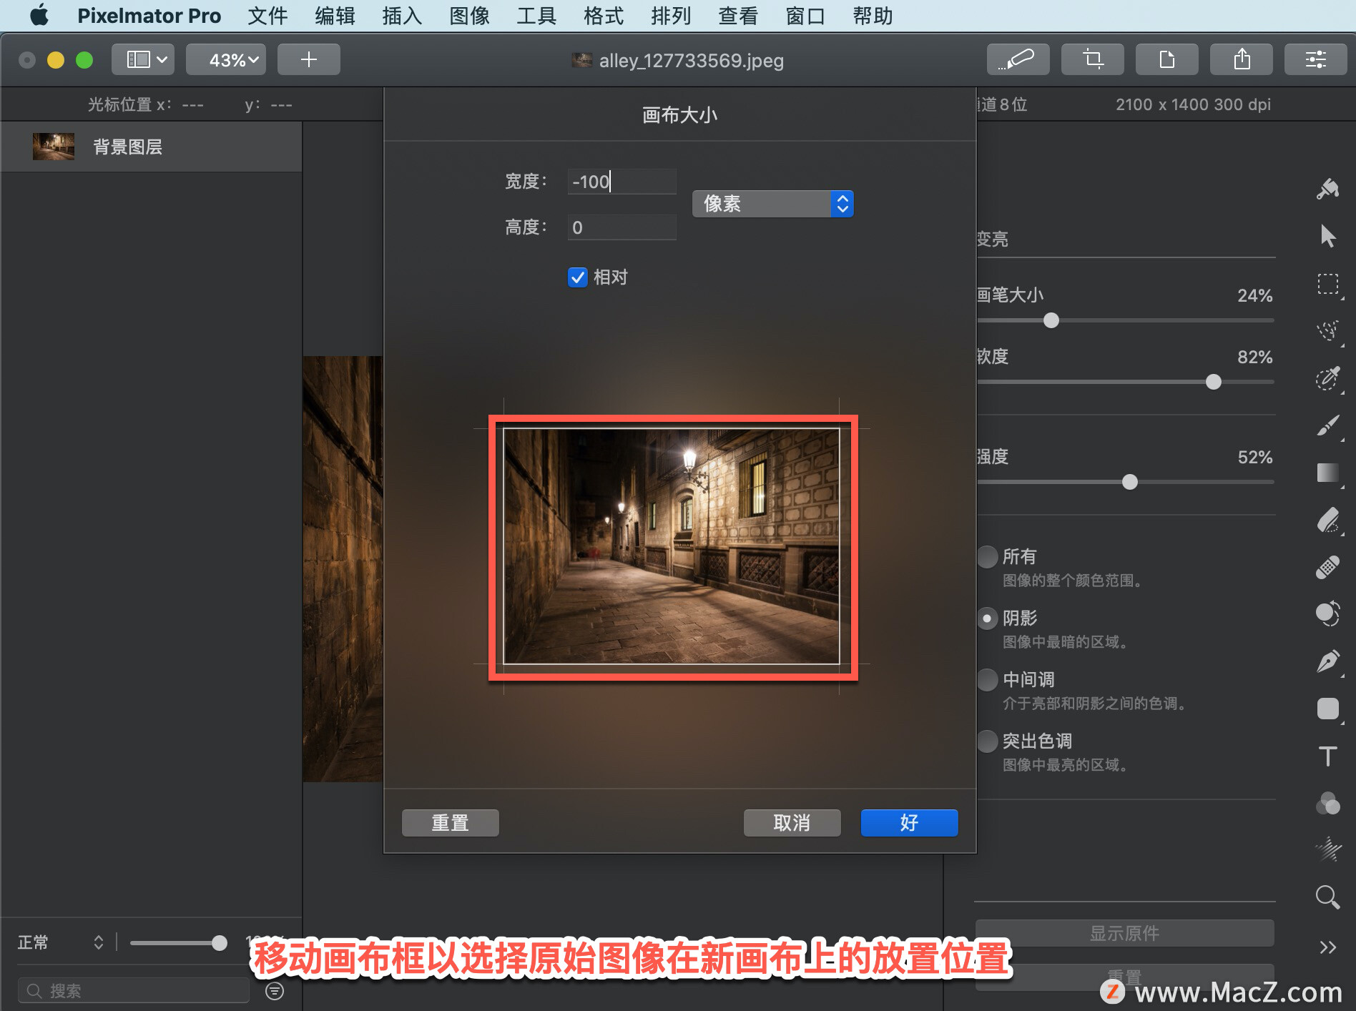Toggle the 相对 relative checkbox
1356x1011 pixels.
pyautogui.click(x=578, y=277)
